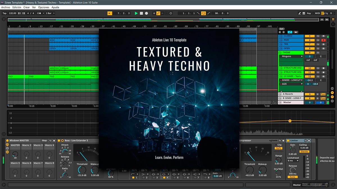
Task: Go to the next locator arrow
Action: tap(283, 32)
